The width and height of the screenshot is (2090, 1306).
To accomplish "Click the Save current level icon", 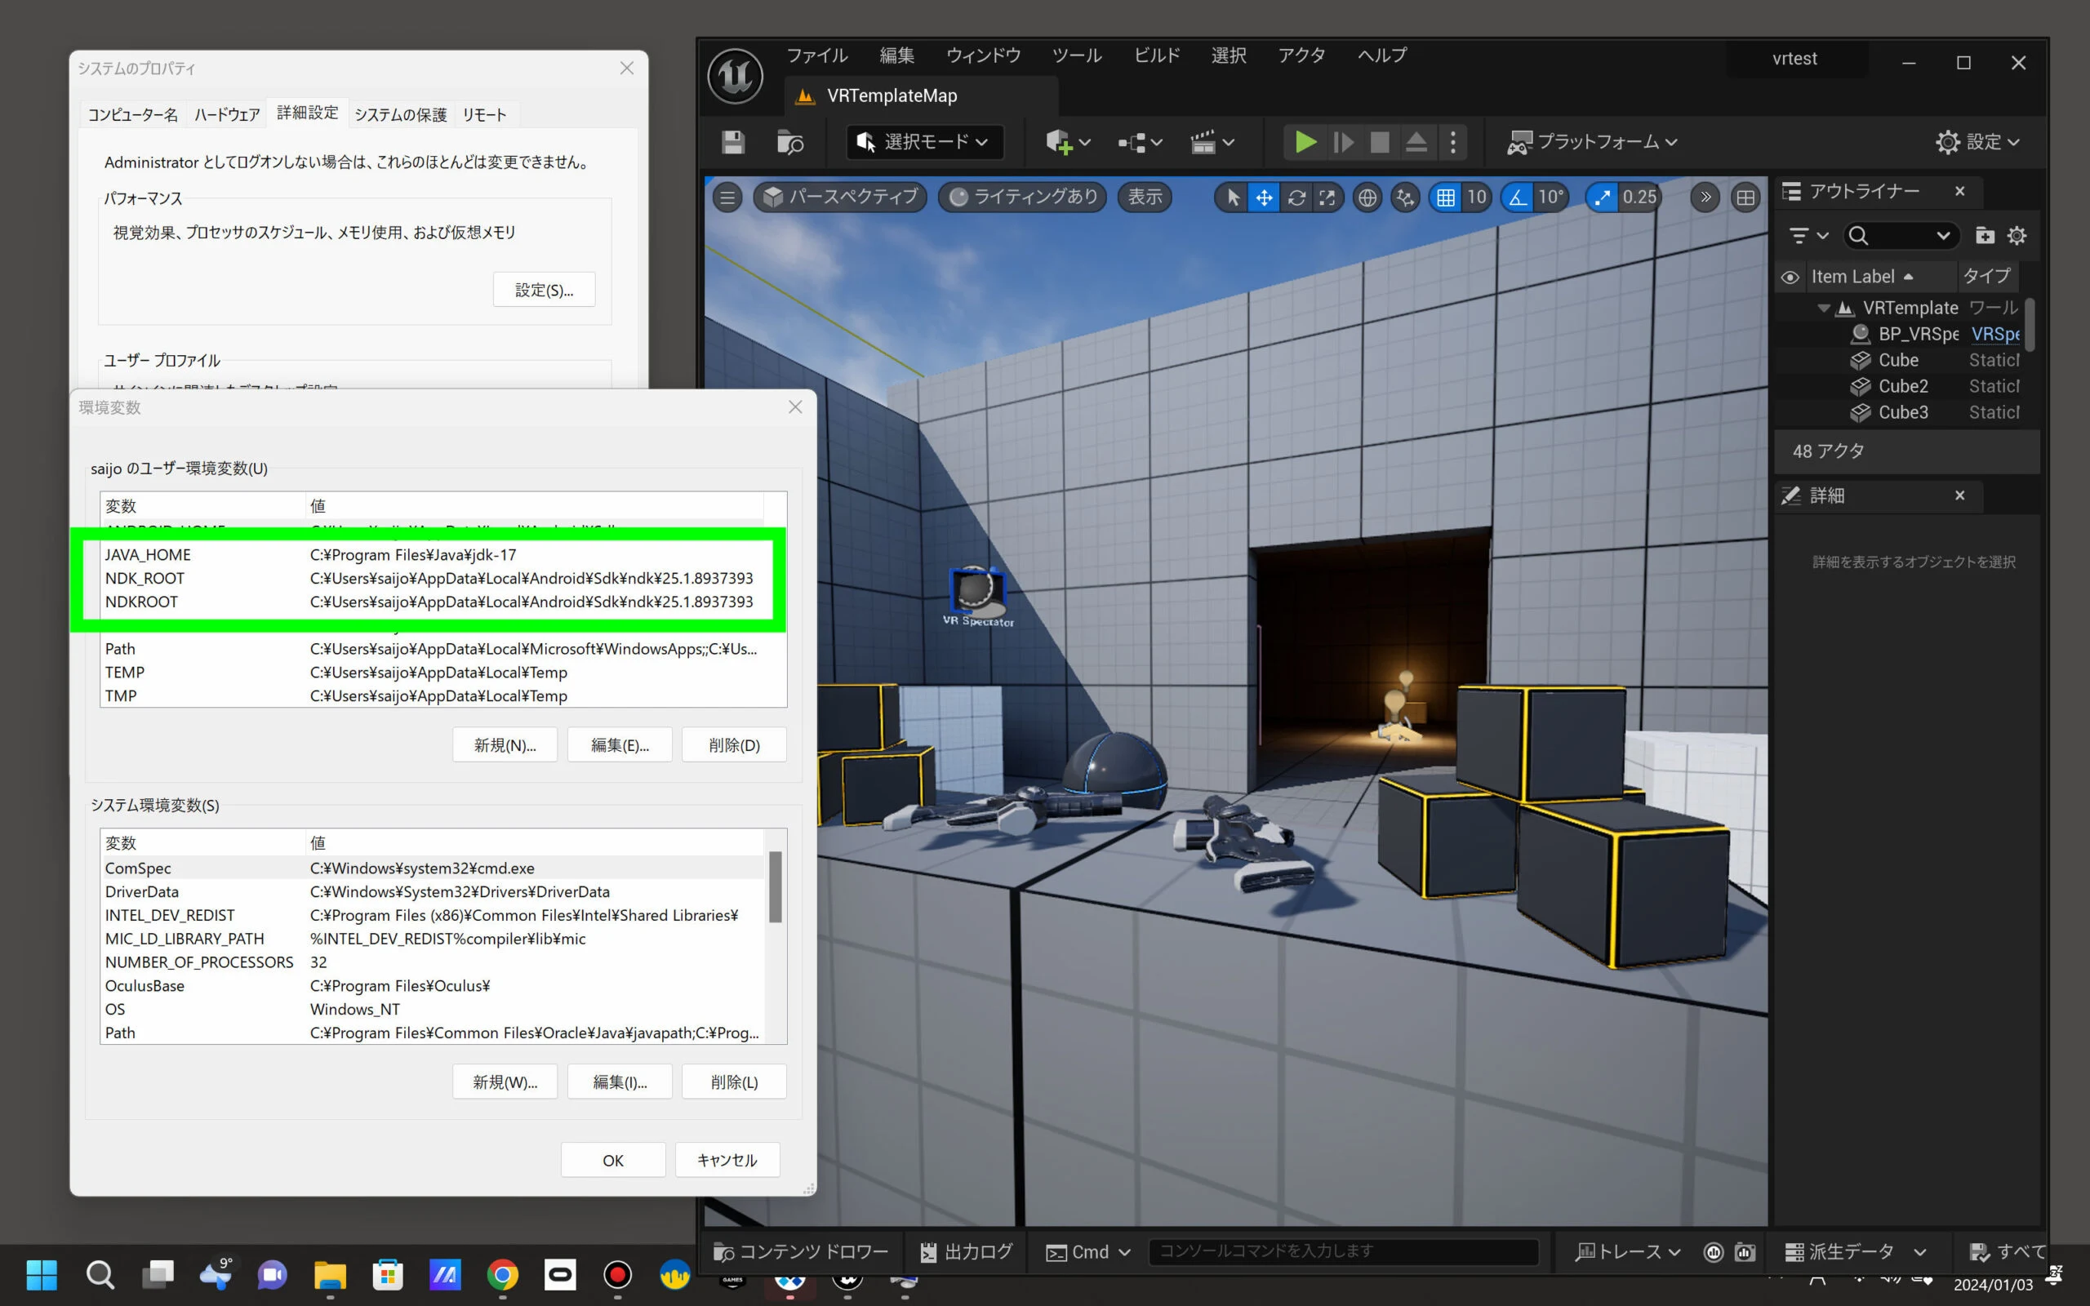I will point(733,143).
